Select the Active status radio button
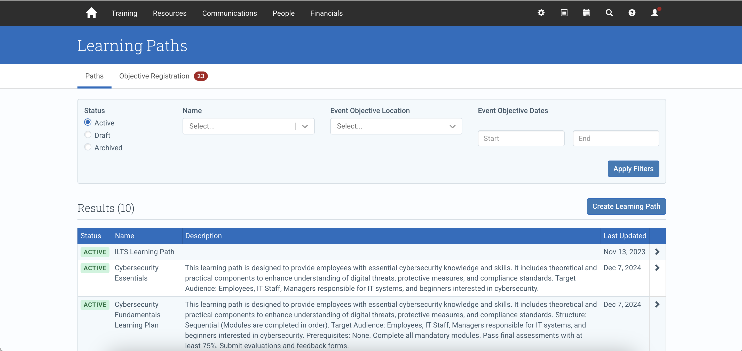This screenshot has width=742, height=351. pos(88,122)
